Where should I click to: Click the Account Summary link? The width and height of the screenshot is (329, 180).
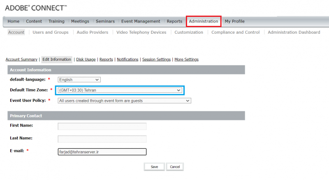coord(21,60)
